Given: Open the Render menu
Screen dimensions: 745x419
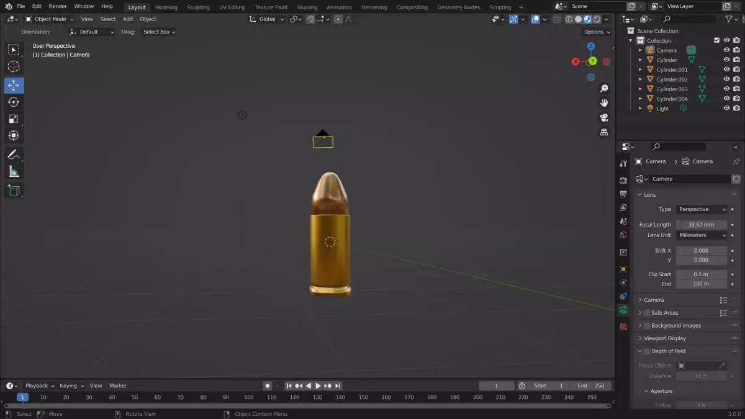Looking at the screenshot, I should (58, 6).
